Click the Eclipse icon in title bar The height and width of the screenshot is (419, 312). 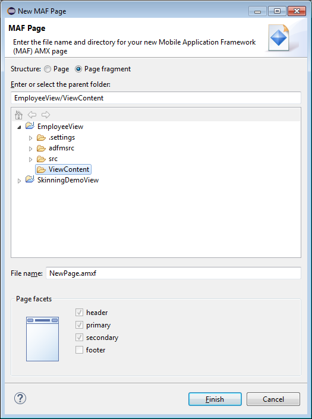point(11,11)
